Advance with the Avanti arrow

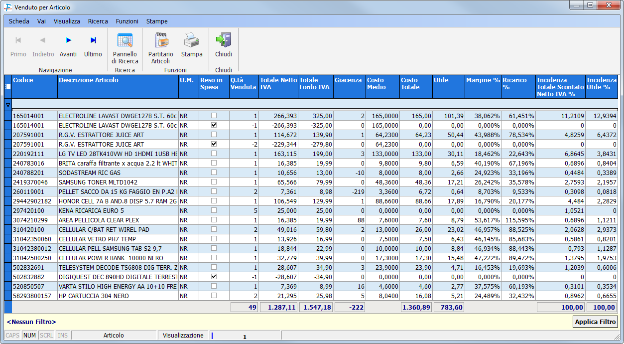(68, 46)
